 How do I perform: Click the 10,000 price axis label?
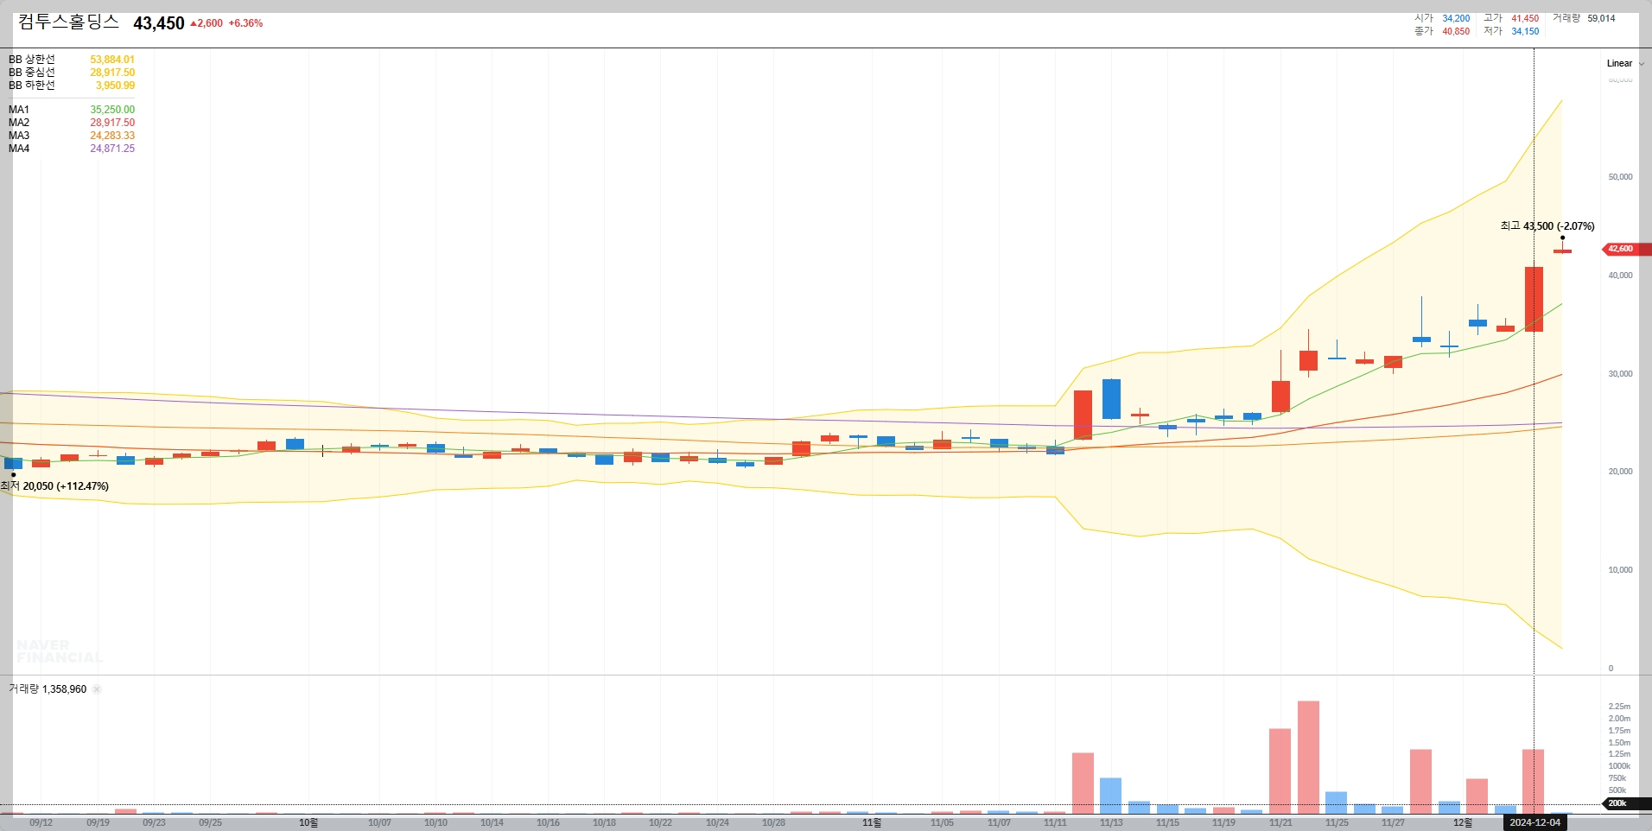pyautogui.click(x=1620, y=570)
